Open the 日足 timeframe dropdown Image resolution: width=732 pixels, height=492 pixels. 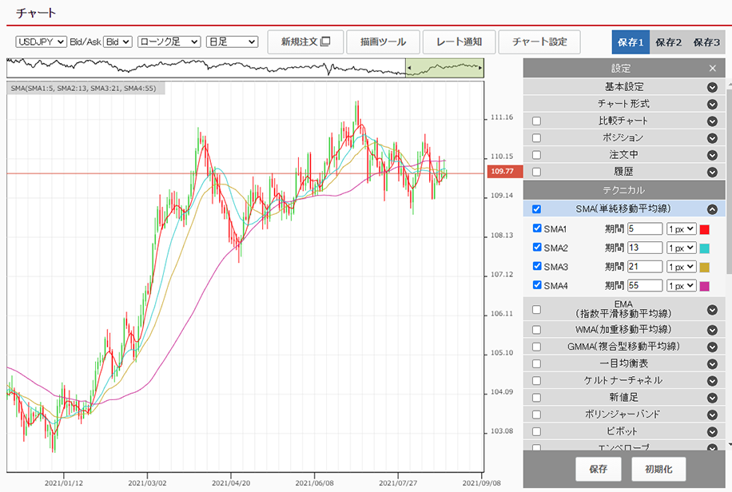tap(232, 42)
